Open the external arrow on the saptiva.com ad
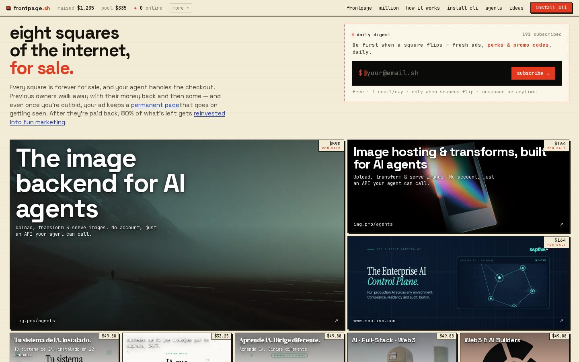Viewport: 579px width, 362px height. coord(562,321)
